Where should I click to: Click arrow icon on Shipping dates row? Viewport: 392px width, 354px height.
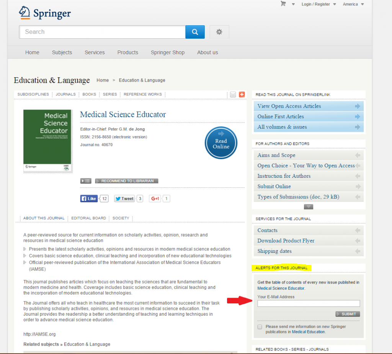click(358, 251)
